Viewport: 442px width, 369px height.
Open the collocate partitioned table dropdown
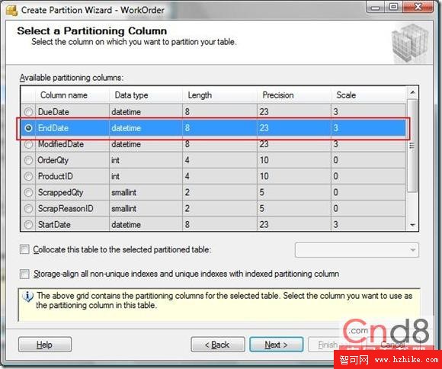(x=357, y=250)
